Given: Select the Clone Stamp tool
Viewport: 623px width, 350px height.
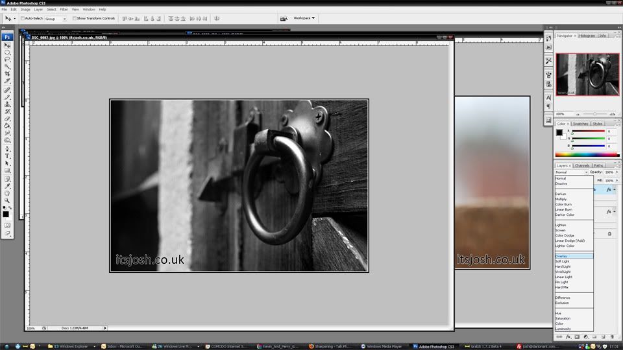Looking at the screenshot, I should tap(7, 104).
